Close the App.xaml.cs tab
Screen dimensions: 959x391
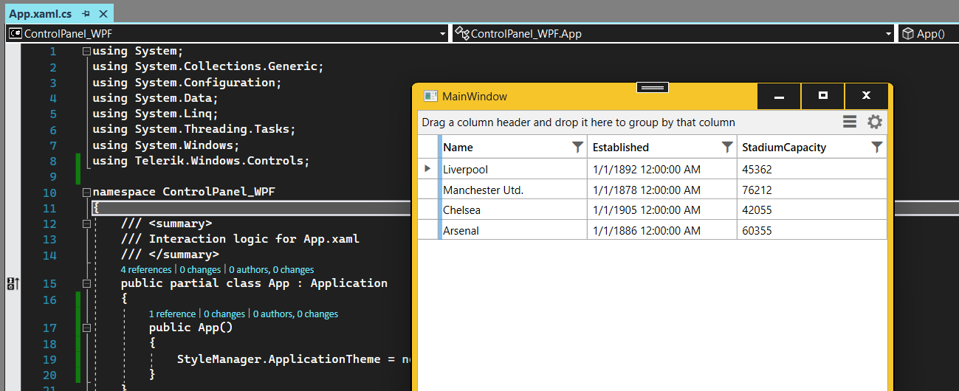pos(103,14)
